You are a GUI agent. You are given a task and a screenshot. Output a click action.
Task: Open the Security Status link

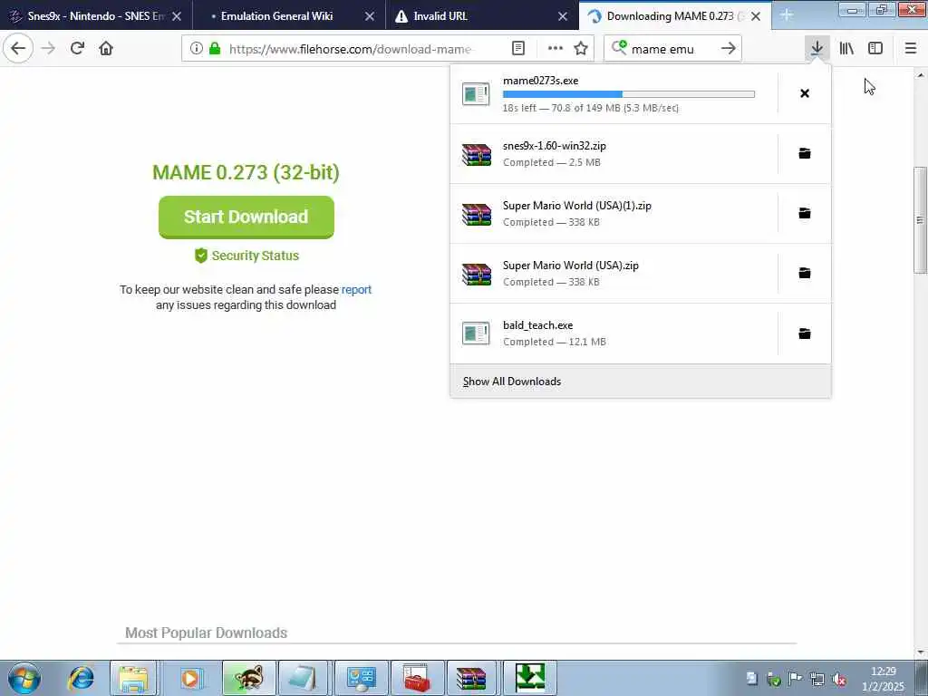point(246,256)
